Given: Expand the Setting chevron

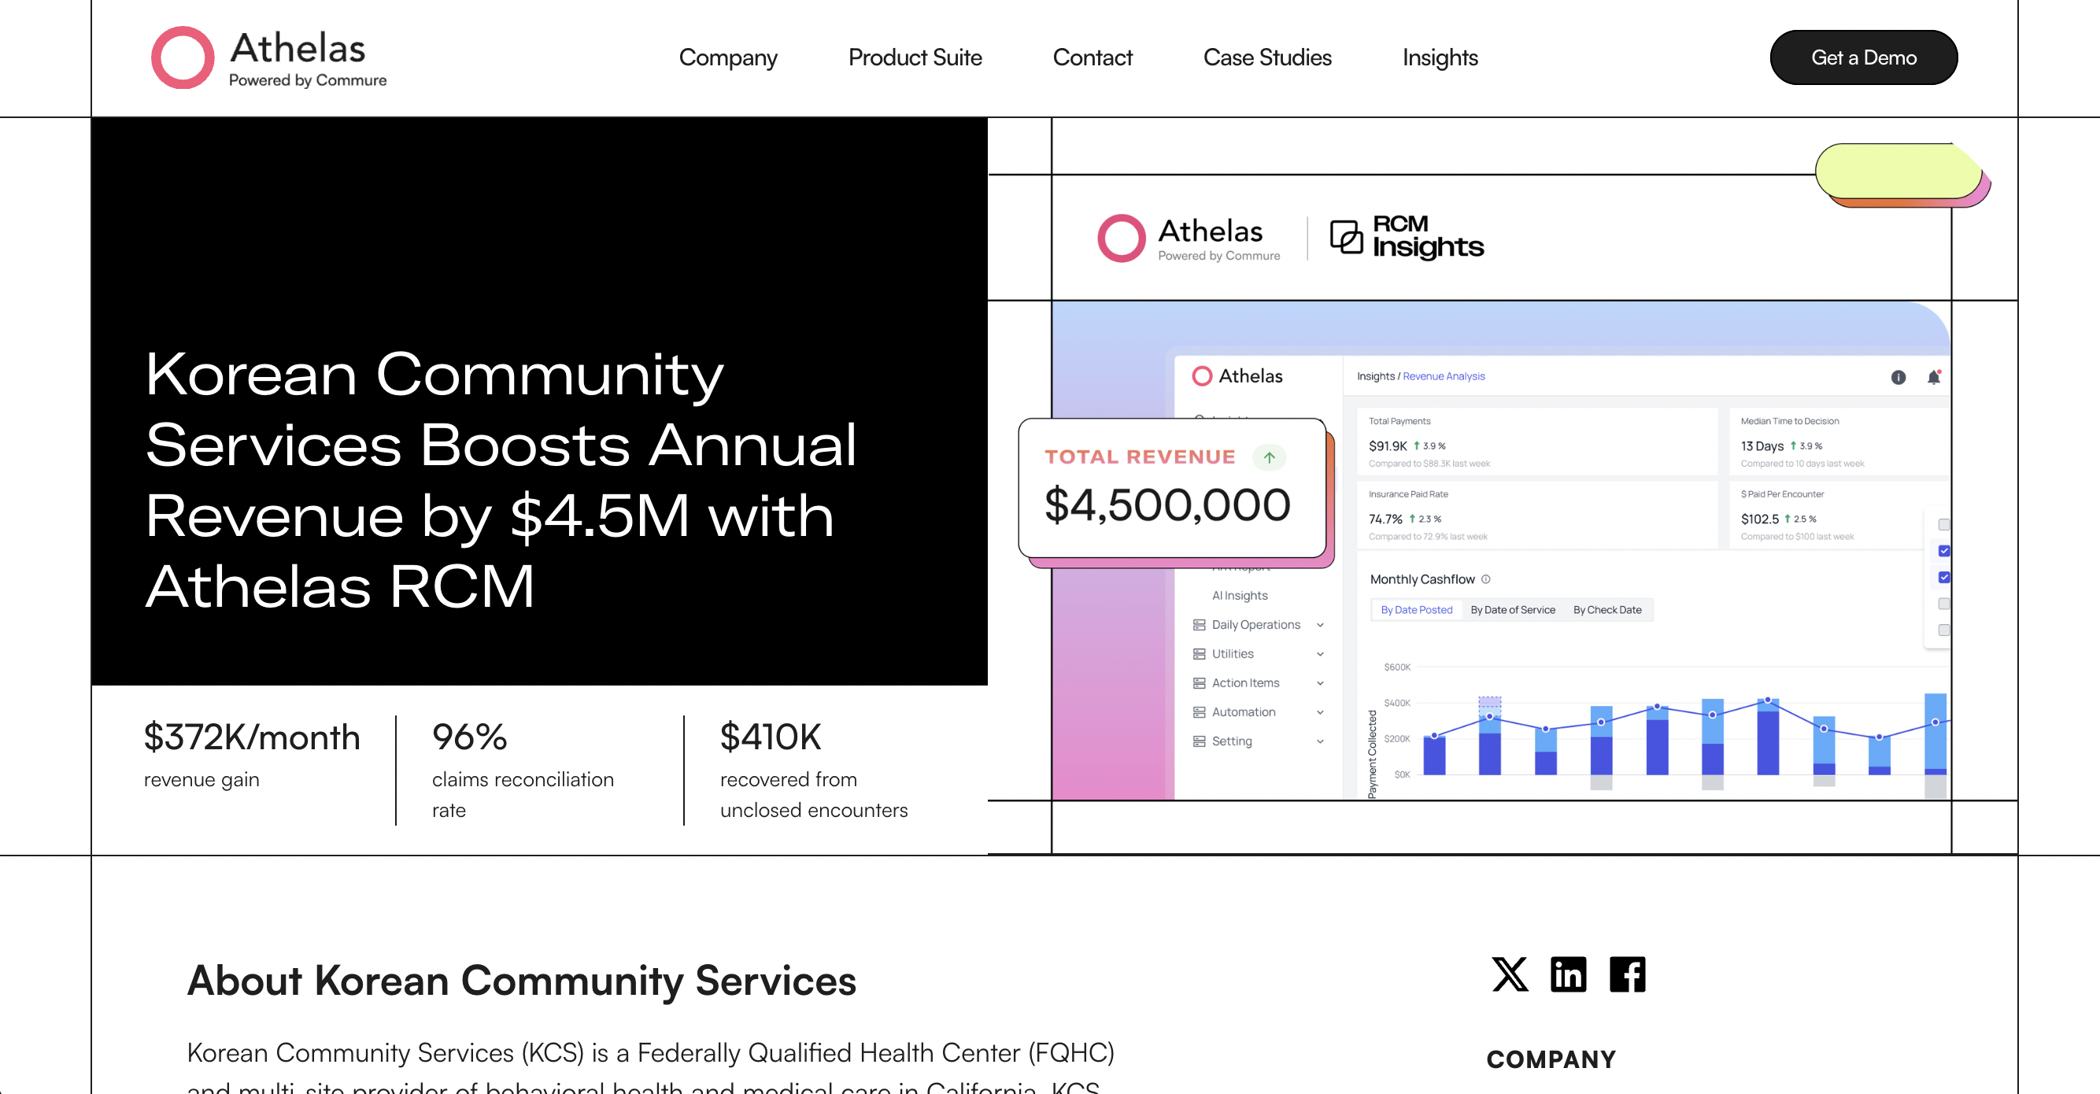Looking at the screenshot, I should pyautogui.click(x=1320, y=742).
